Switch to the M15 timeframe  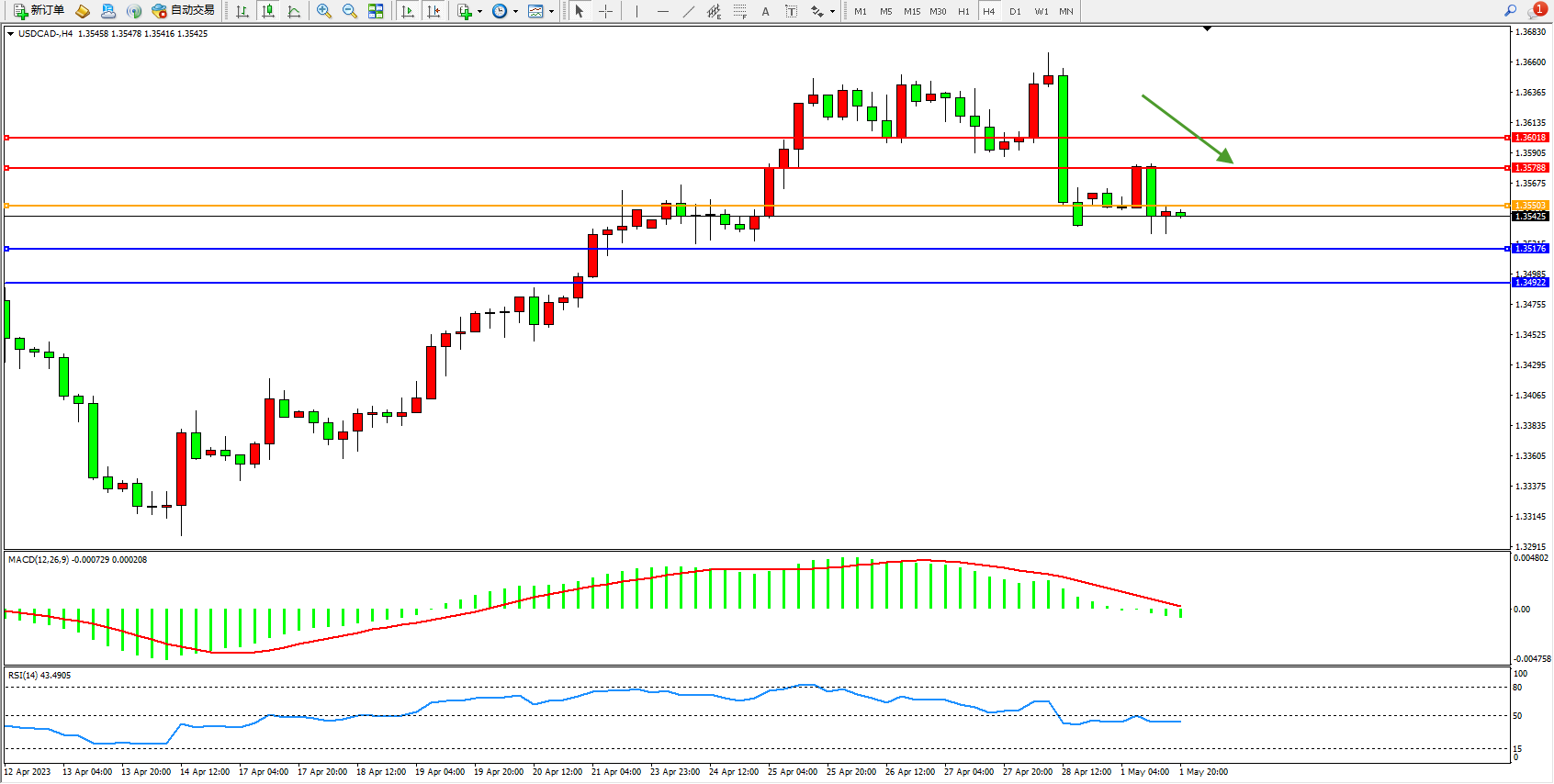tap(911, 11)
